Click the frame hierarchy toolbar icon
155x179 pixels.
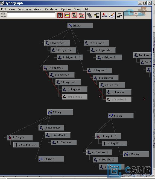click(74, 15)
